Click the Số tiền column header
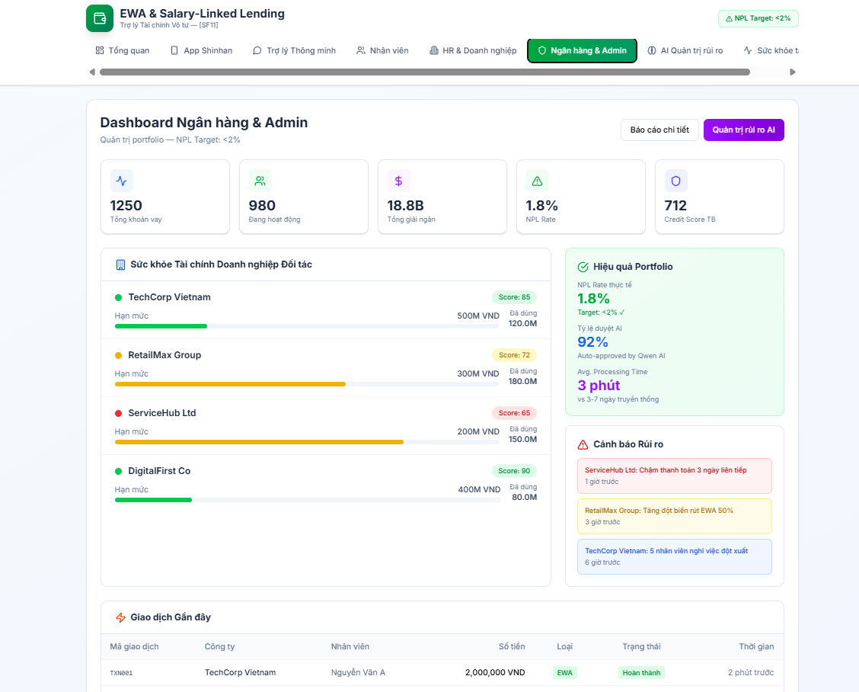 [x=512, y=647]
